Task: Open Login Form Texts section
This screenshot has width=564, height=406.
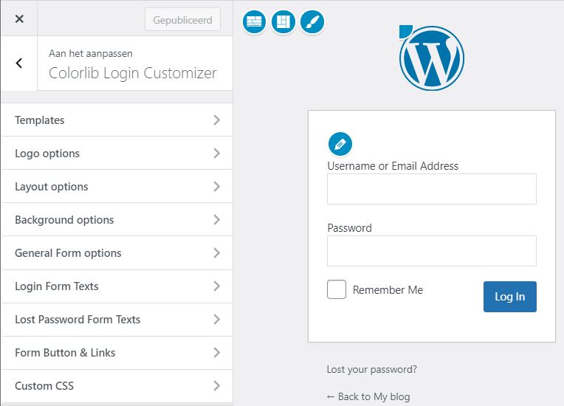Action: [117, 286]
